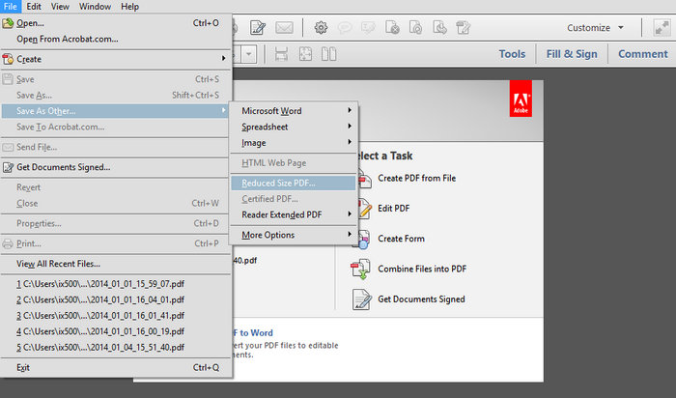Select the sticky note comment tool
Viewport: 676px width, 398px height.
[x=345, y=28]
